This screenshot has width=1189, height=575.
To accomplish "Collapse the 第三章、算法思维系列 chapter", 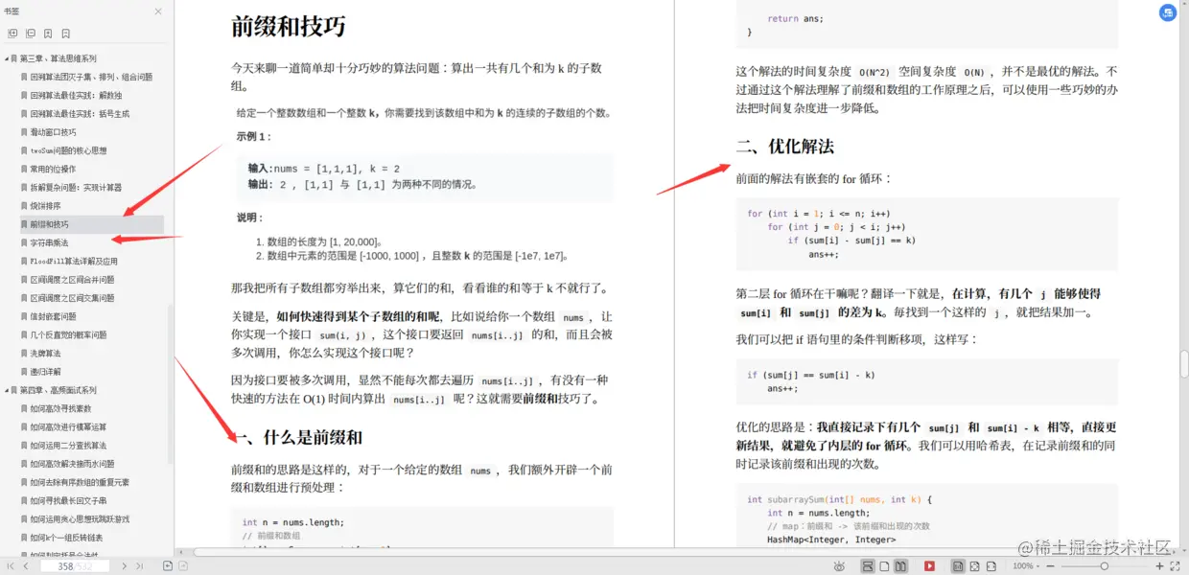I will [x=7, y=58].
